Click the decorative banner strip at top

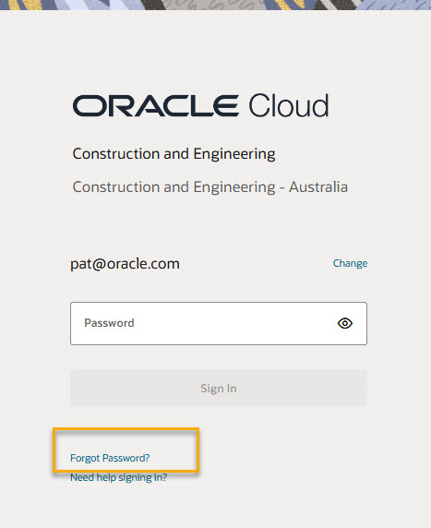click(x=216, y=5)
